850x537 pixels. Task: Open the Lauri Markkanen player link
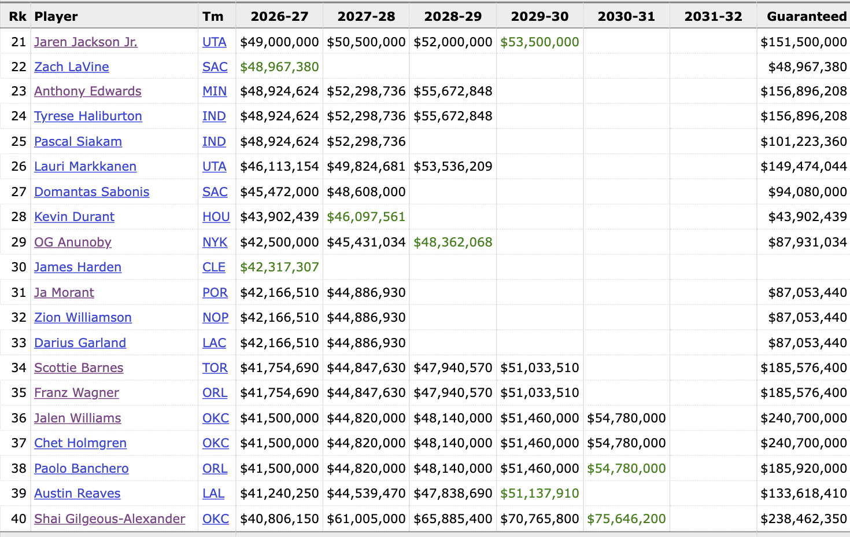85,166
